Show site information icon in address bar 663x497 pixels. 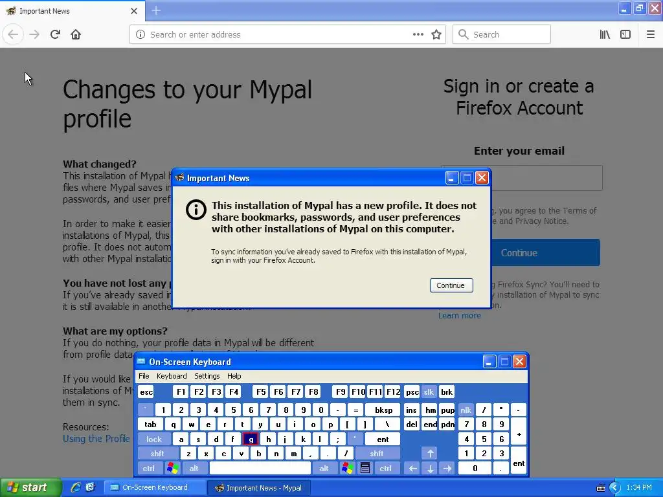tap(140, 34)
